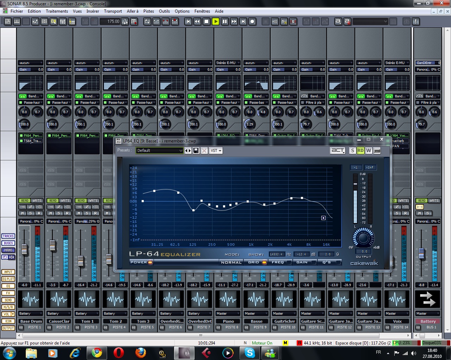This screenshot has width=451, height=360.
Task: Open the Stéréo E-MU input dropdown on Piano
Action: pyautogui.click(x=228, y=63)
